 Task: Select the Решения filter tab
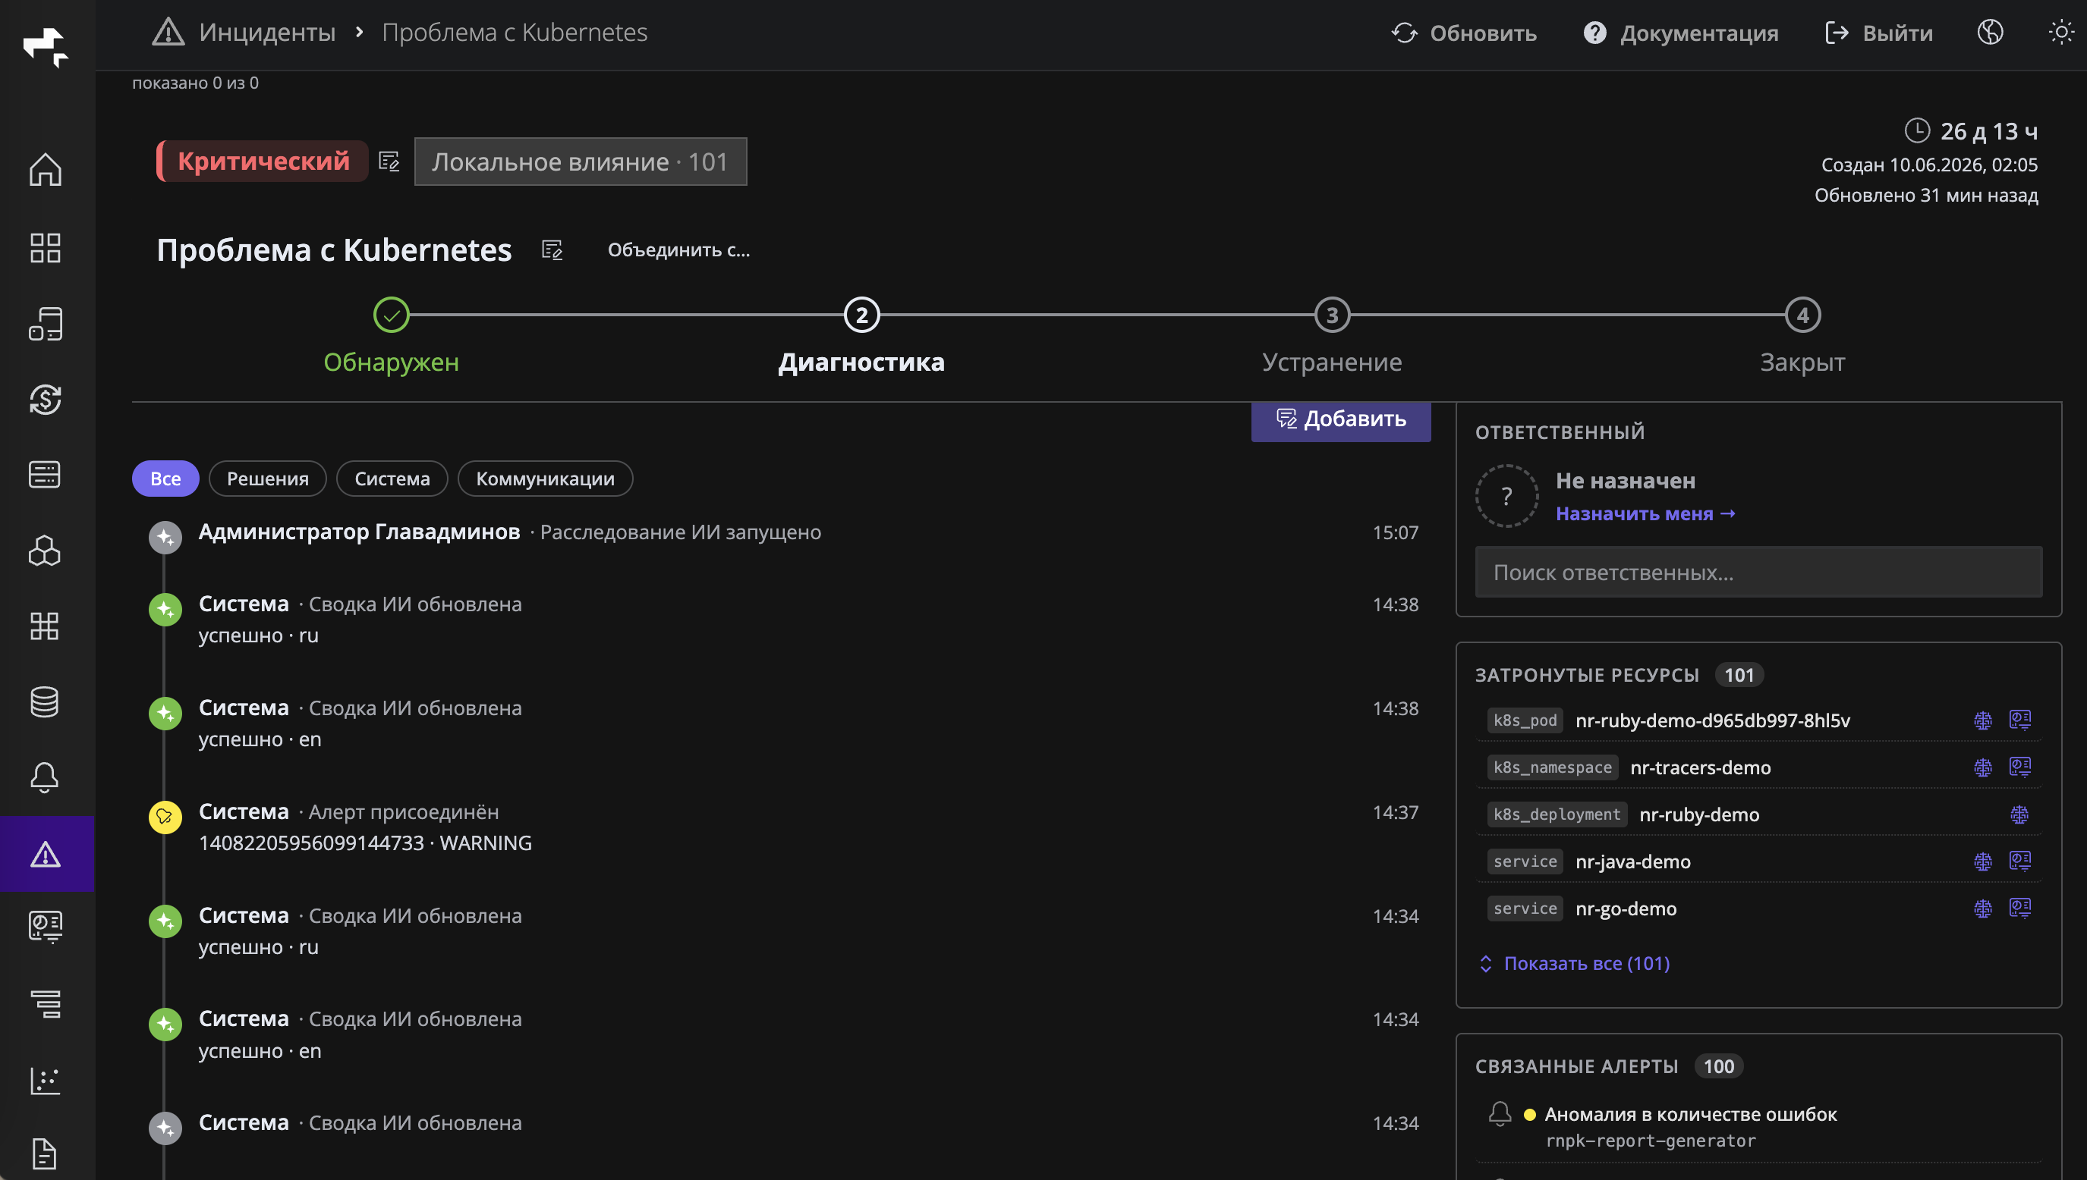click(268, 479)
